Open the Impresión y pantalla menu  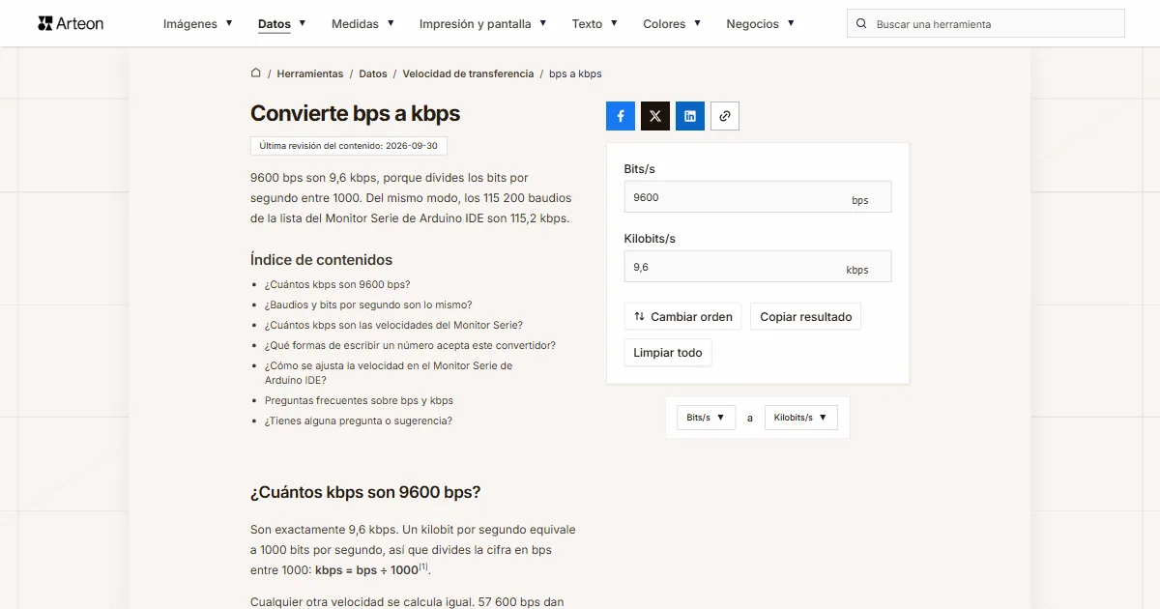click(483, 24)
